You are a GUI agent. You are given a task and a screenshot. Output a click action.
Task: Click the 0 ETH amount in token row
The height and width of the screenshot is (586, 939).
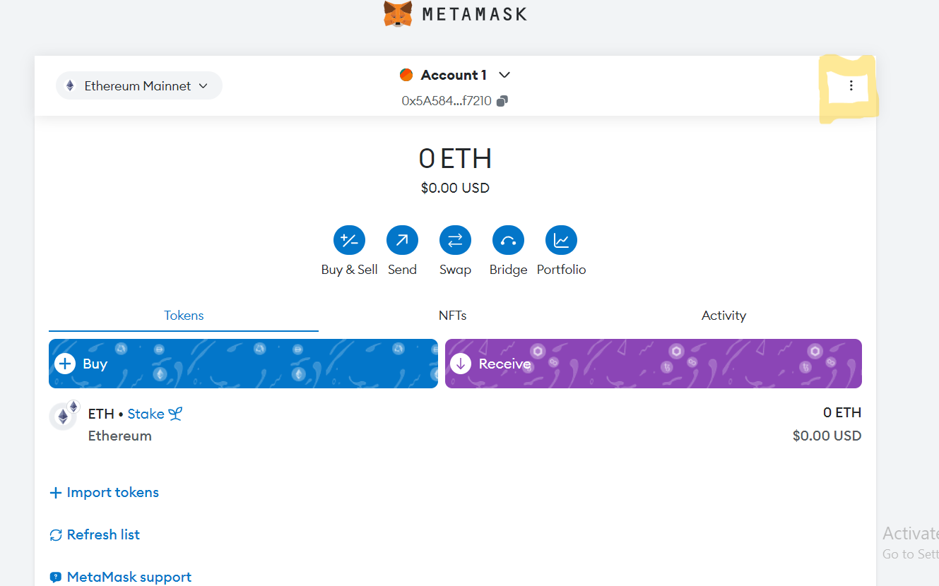[x=842, y=413]
